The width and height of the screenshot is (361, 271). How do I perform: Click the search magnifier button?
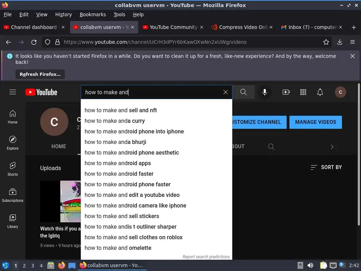243,92
